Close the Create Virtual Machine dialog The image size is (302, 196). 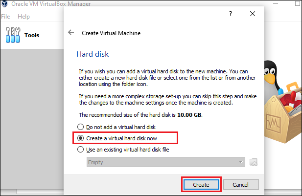(253, 14)
